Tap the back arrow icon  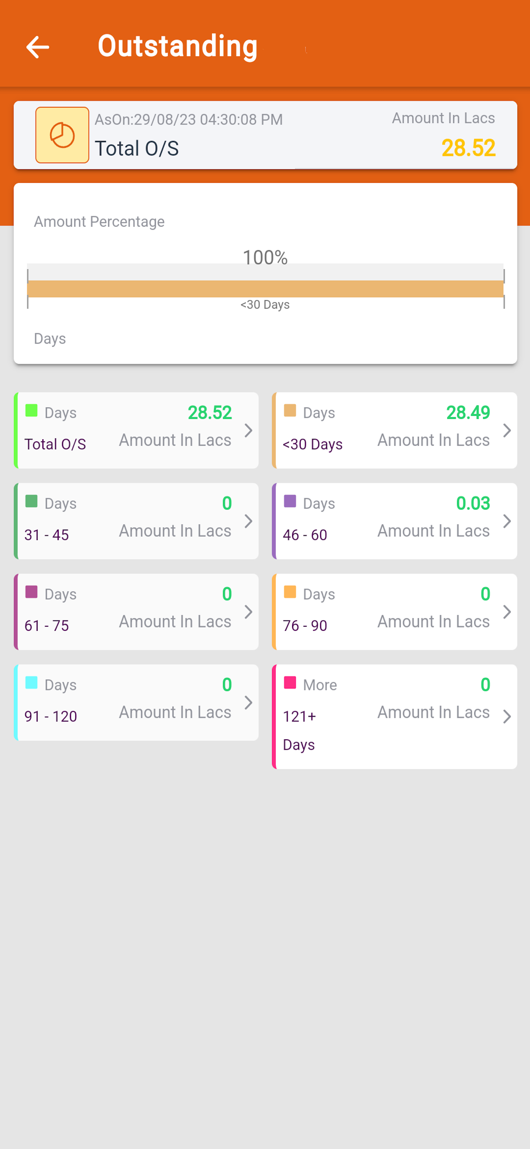[38, 47]
